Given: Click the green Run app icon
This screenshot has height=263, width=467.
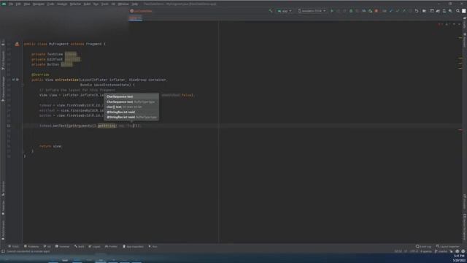Looking at the screenshot, I should tap(332, 11).
